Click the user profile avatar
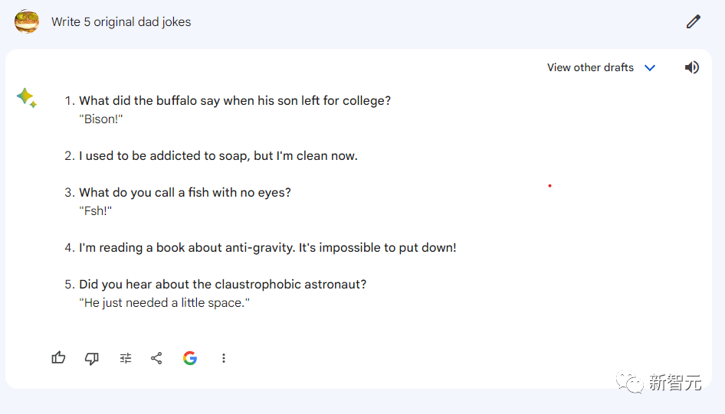 [x=27, y=21]
